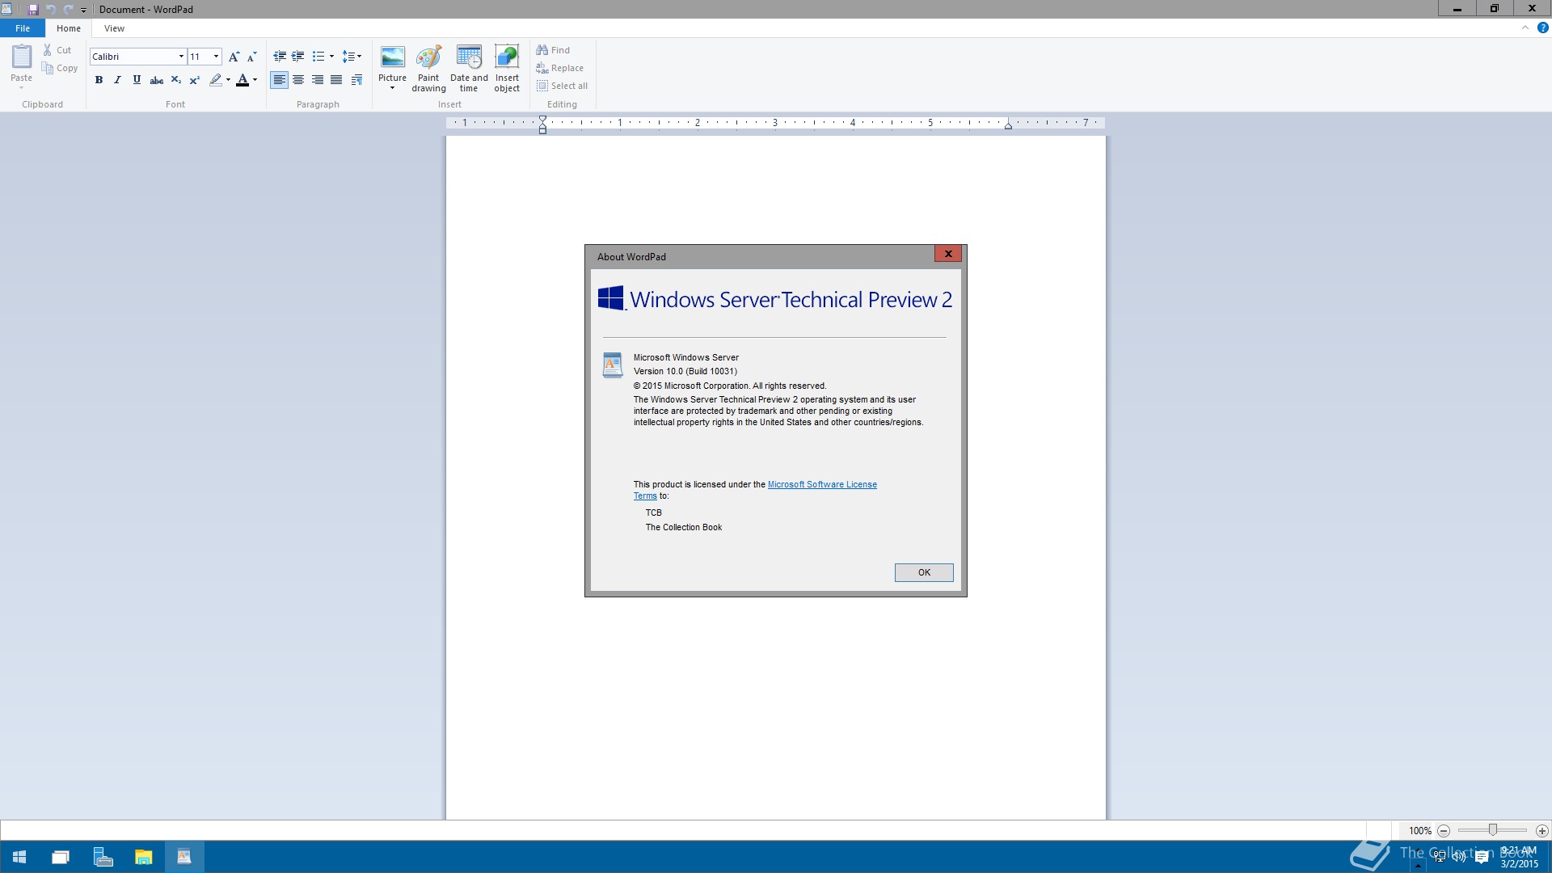Open File Explorer from the taskbar
1552x873 pixels.
[143, 857]
